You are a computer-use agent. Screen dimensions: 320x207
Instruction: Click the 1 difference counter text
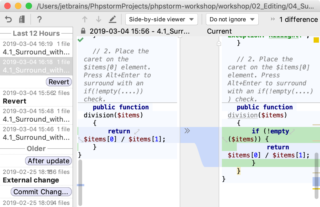coord(298,19)
